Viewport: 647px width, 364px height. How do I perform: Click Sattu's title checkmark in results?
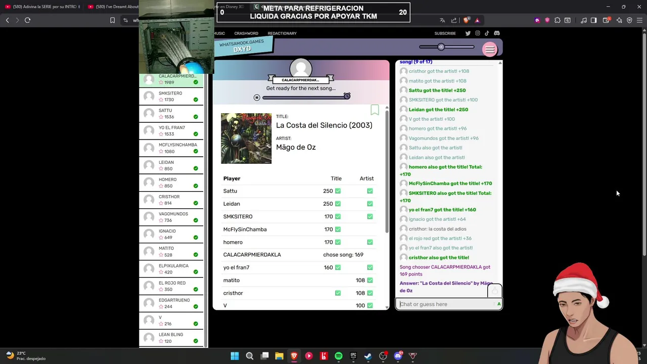tap(338, 191)
